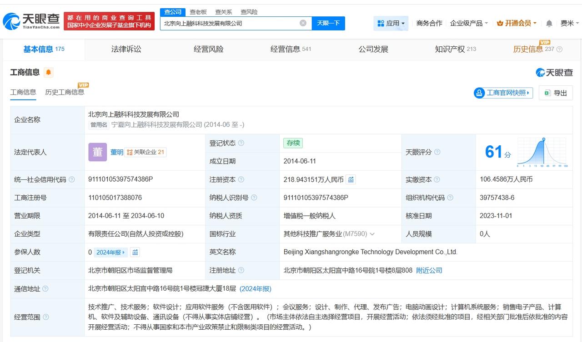Switch to the 经营信息 541 tab

pyautogui.click(x=291, y=49)
